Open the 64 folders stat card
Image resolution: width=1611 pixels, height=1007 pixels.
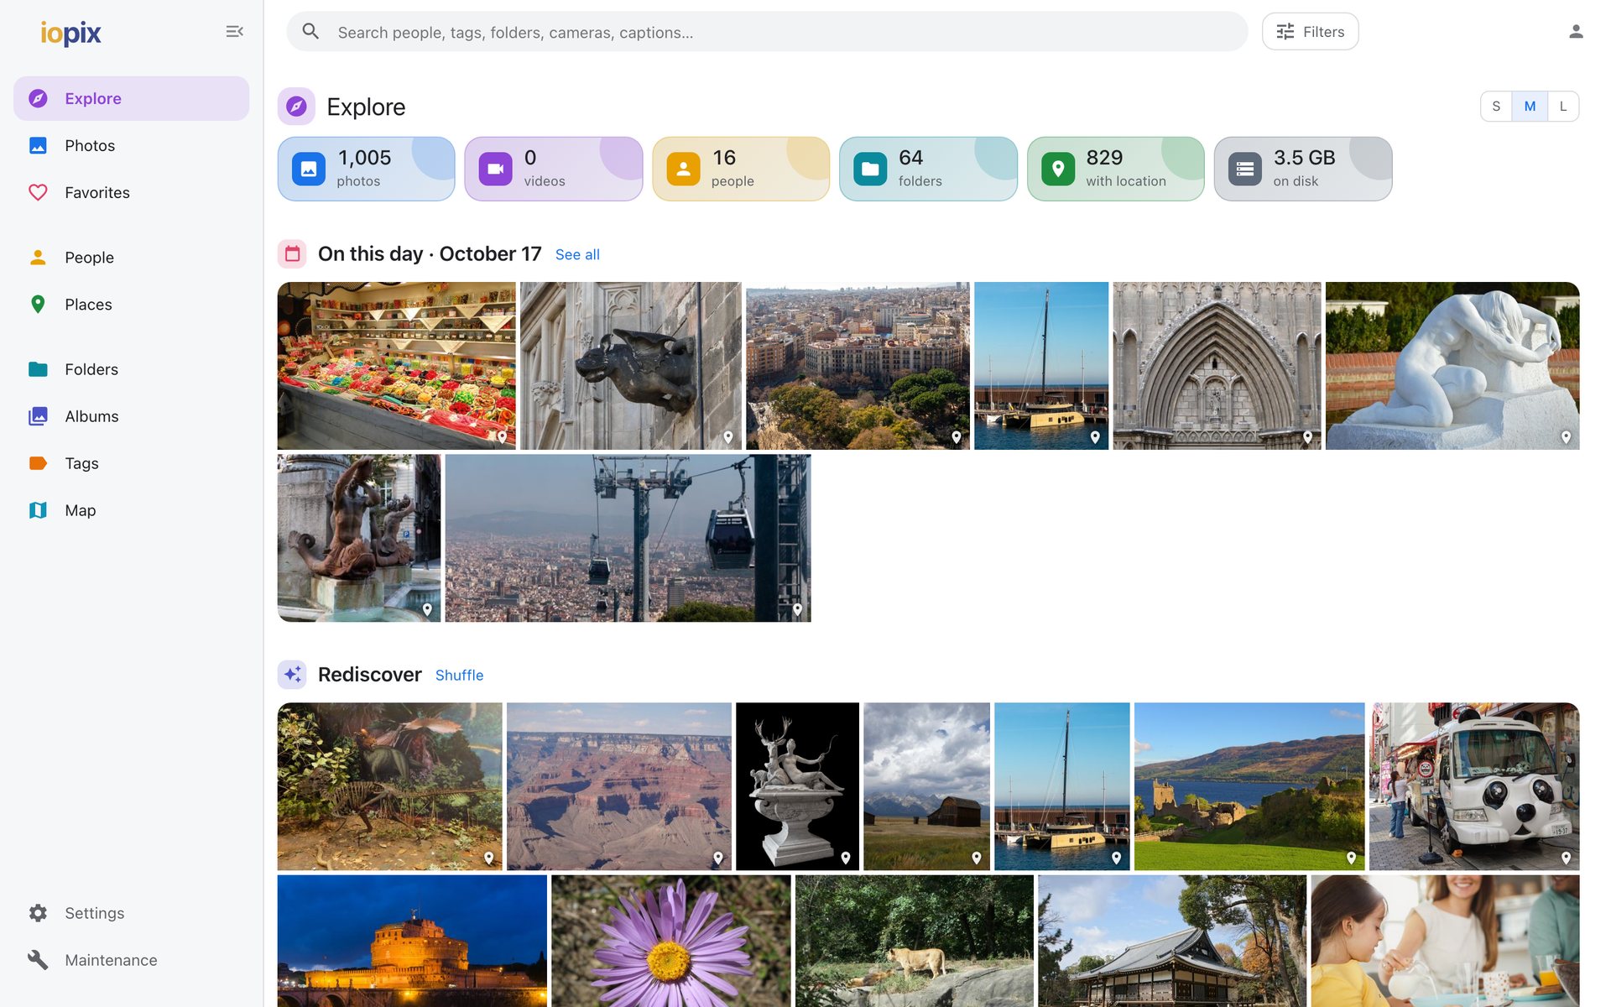[x=928, y=169]
